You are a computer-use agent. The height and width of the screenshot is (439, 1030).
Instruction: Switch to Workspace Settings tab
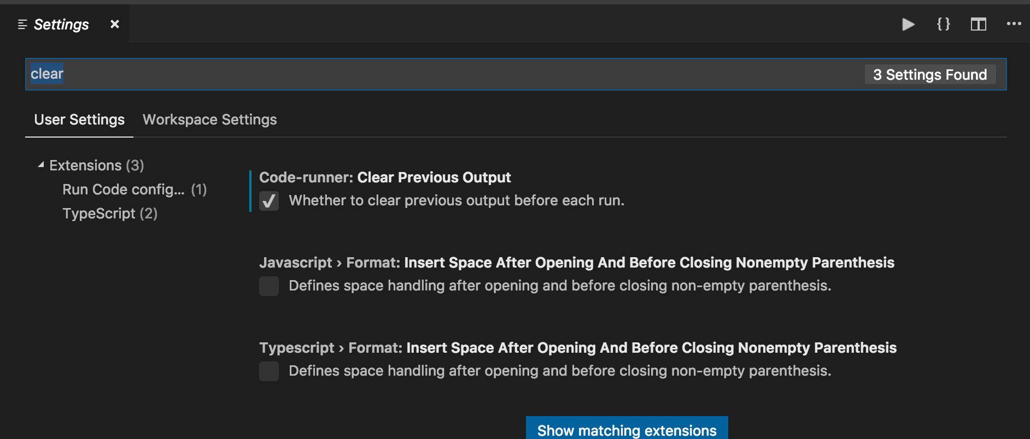point(210,120)
